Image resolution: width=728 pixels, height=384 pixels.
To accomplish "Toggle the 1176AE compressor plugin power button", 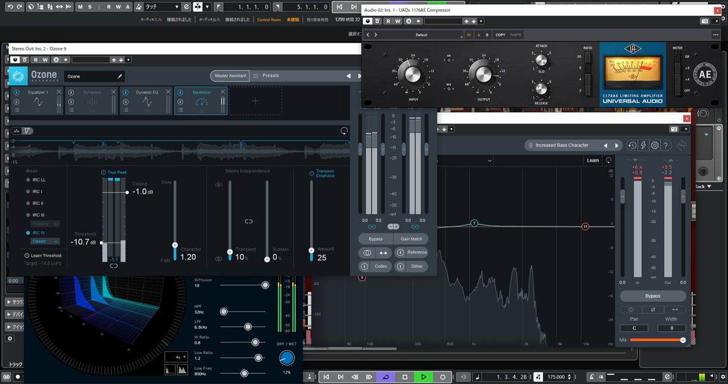I will click(x=368, y=21).
